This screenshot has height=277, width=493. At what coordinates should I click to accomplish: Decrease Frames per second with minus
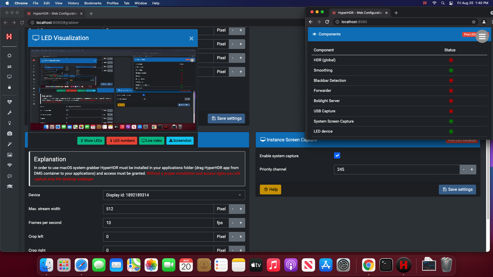tap(233, 223)
